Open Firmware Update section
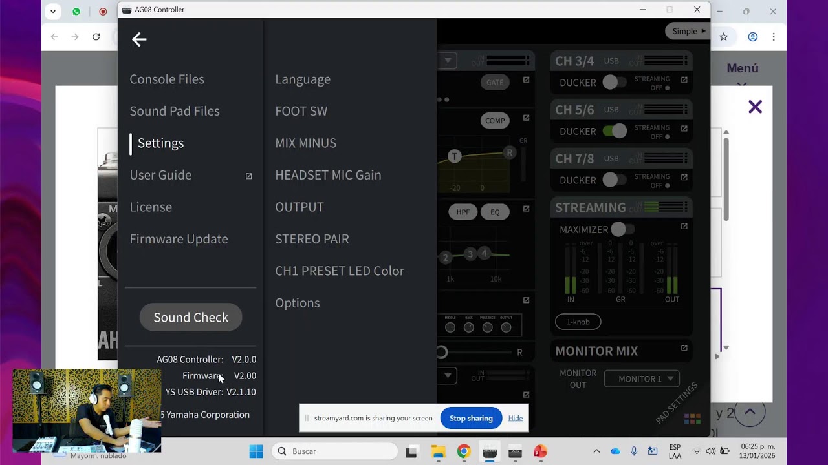 point(179,239)
